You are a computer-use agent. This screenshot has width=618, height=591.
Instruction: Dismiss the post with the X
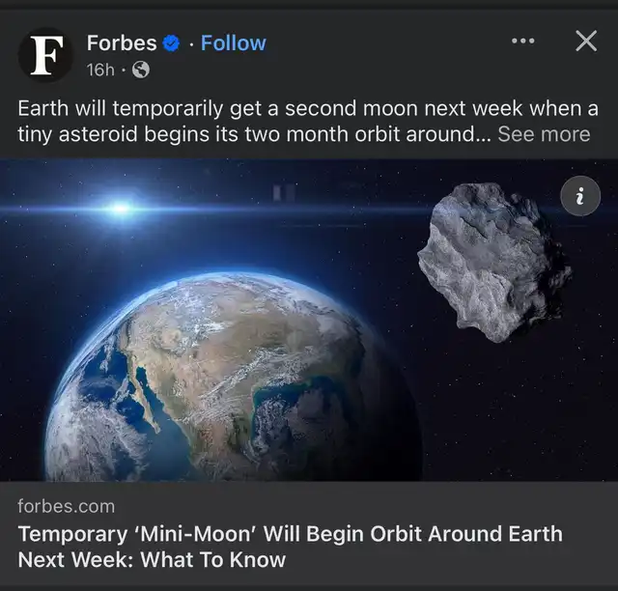click(x=585, y=41)
